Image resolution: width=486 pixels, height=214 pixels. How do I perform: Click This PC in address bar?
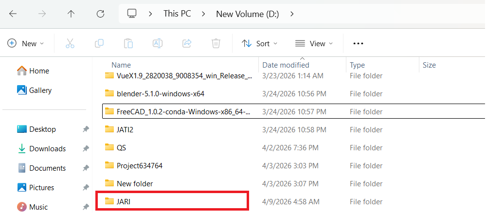point(178,14)
